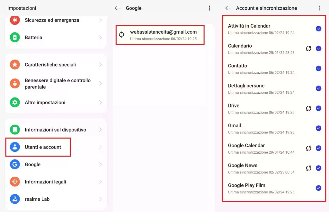The width and height of the screenshot is (329, 212).
Task: Tap the chevron on Altre impostazioni row
Action: tap(101, 102)
